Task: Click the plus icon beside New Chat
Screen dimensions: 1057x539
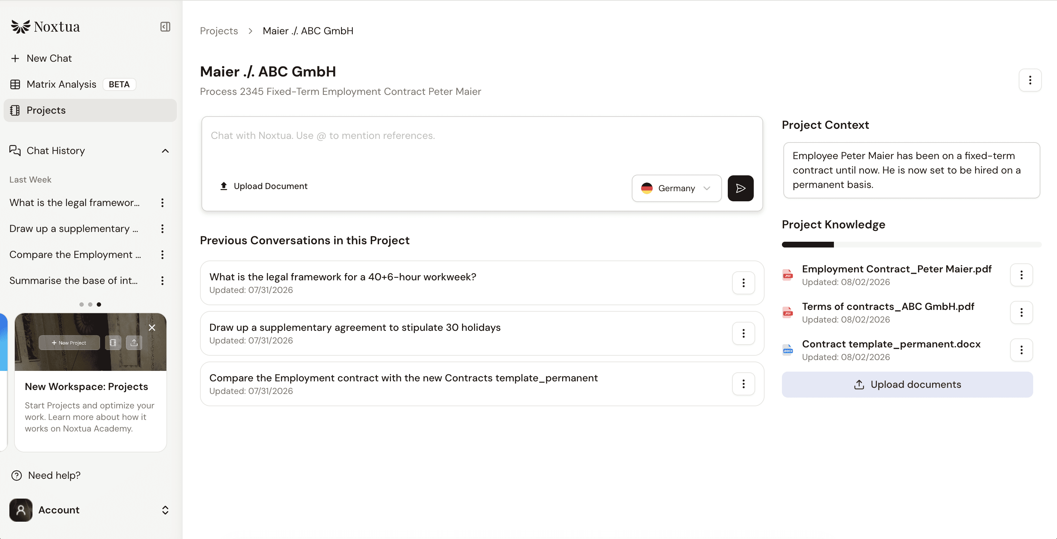Action: (x=15, y=58)
